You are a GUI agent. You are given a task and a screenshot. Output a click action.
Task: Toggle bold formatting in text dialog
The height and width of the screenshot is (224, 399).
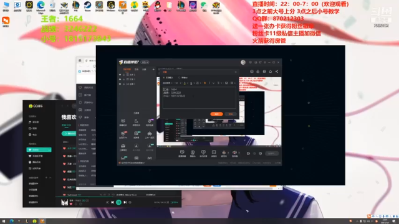[205, 83]
